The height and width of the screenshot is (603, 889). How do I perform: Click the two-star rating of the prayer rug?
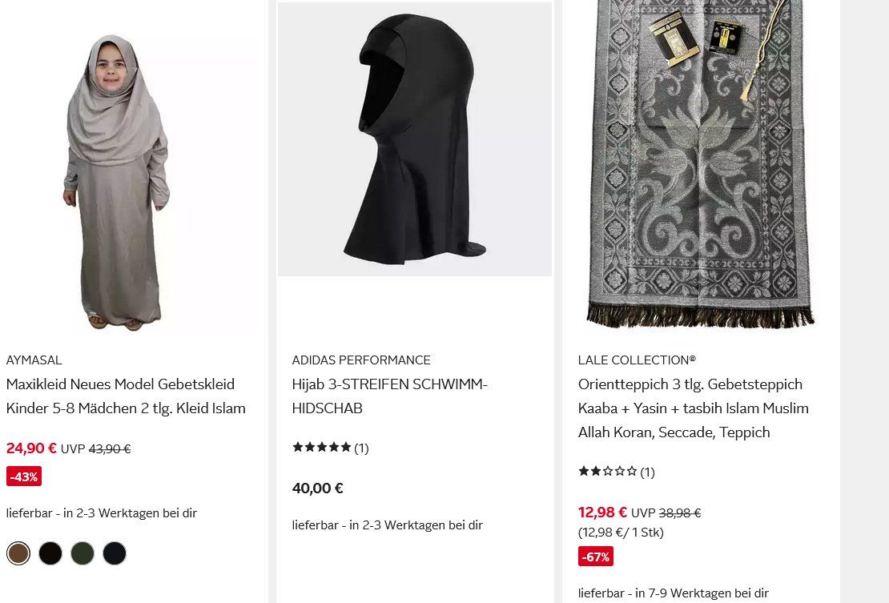tap(607, 472)
